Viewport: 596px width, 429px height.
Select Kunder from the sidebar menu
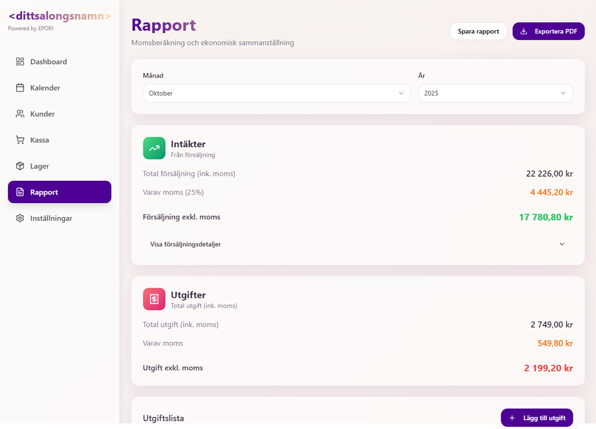(43, 114)
